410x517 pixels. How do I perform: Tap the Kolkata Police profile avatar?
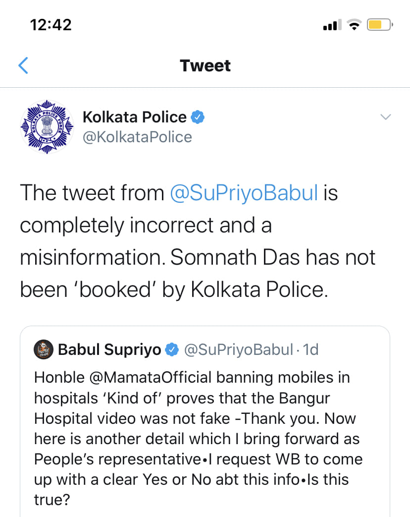(47, 126)
